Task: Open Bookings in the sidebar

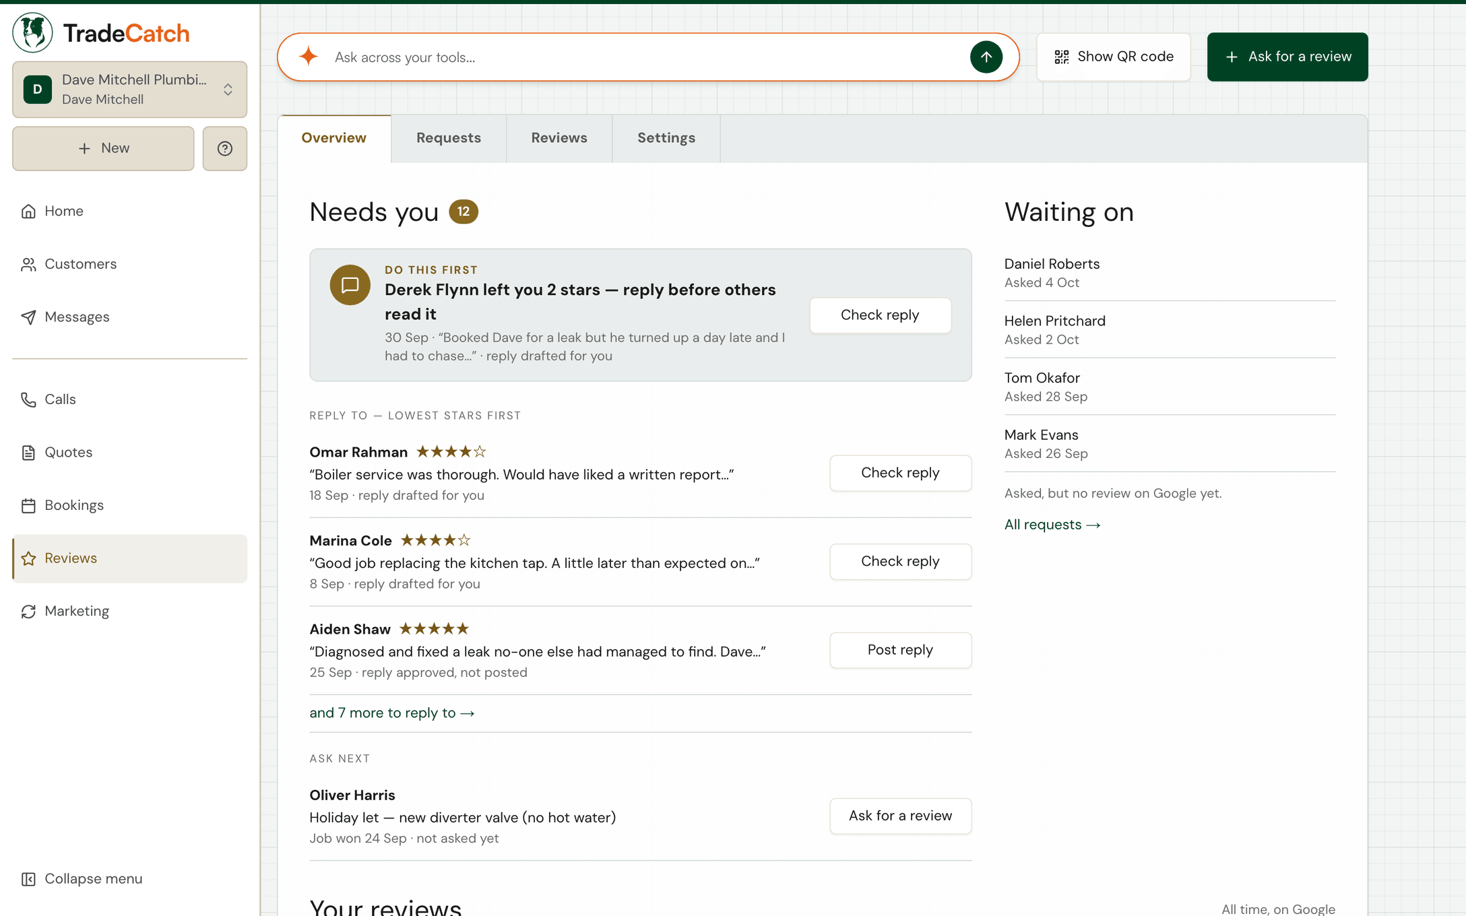Action: [129, 505]
